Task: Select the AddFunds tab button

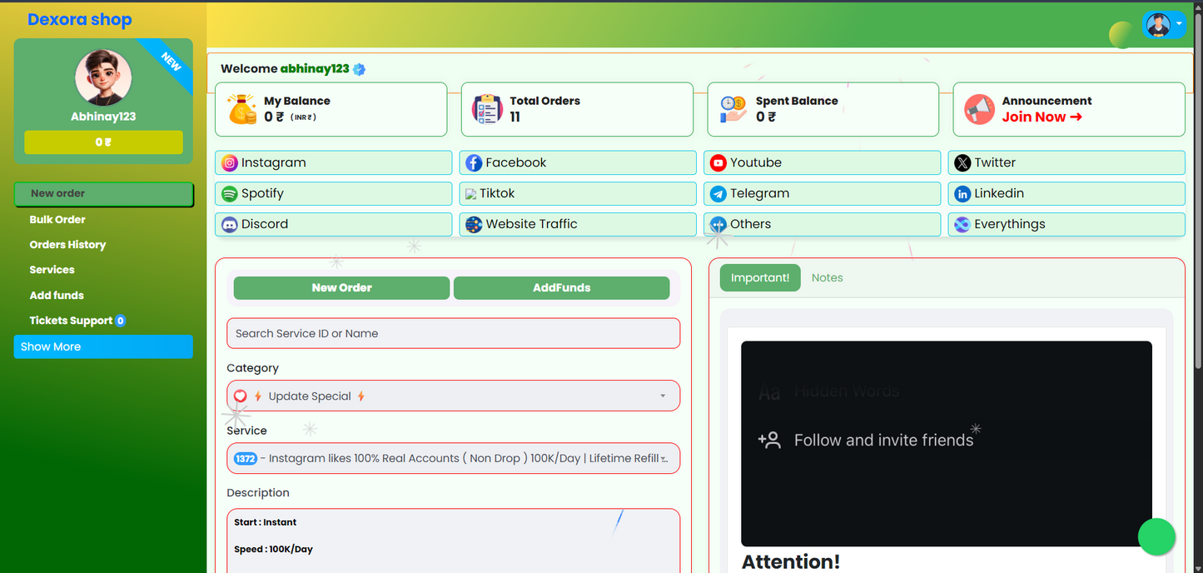Action: (x=562, y=288)
